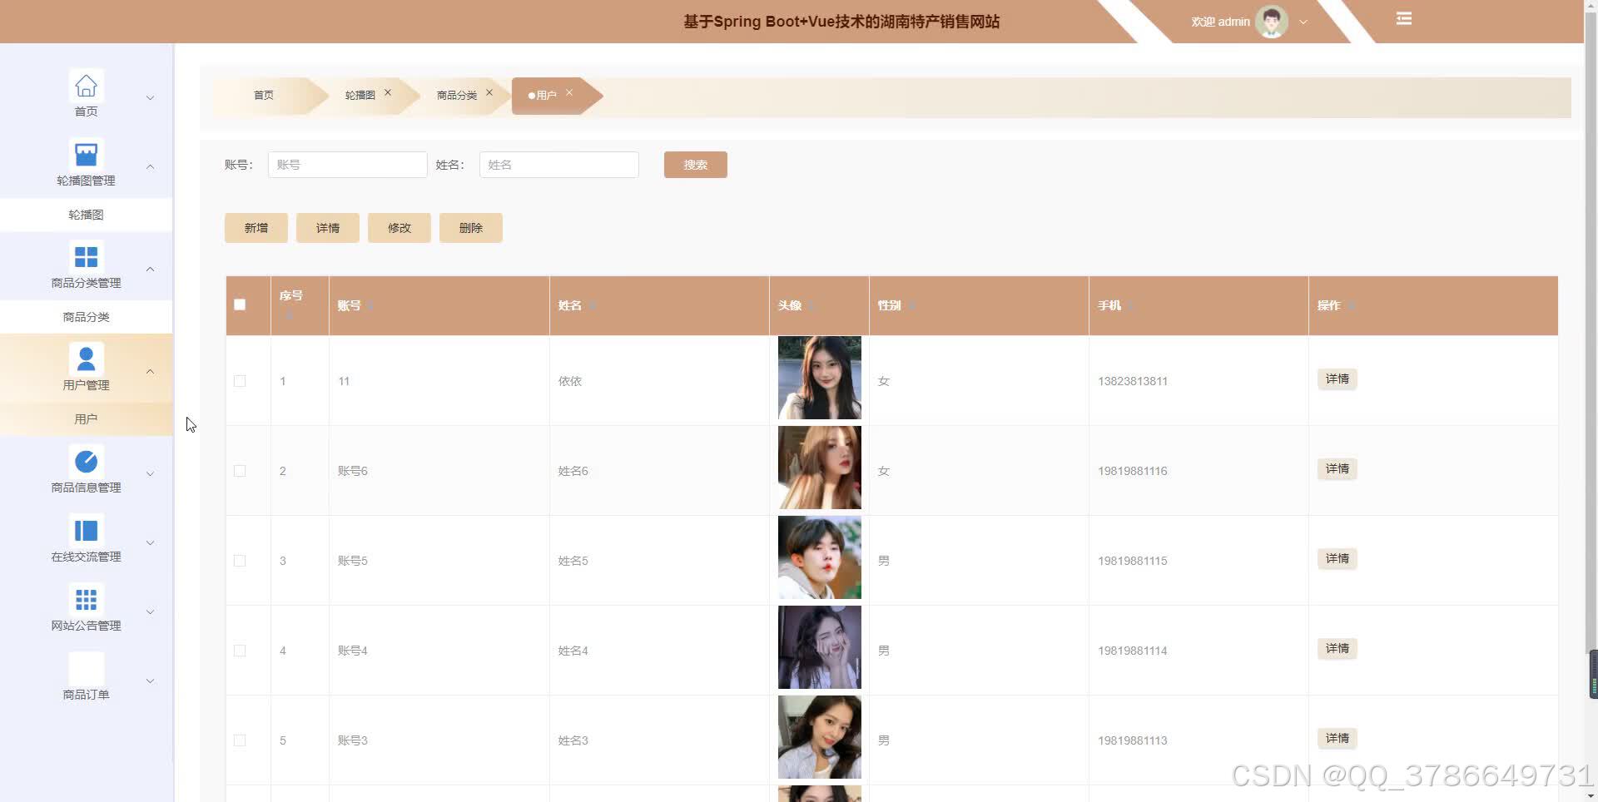Expand the 商品信息管理 menu chevron
Viewport: 1598px width, 802px height.
150,474
